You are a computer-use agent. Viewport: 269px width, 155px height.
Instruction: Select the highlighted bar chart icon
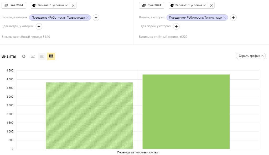tap(51, 56)
